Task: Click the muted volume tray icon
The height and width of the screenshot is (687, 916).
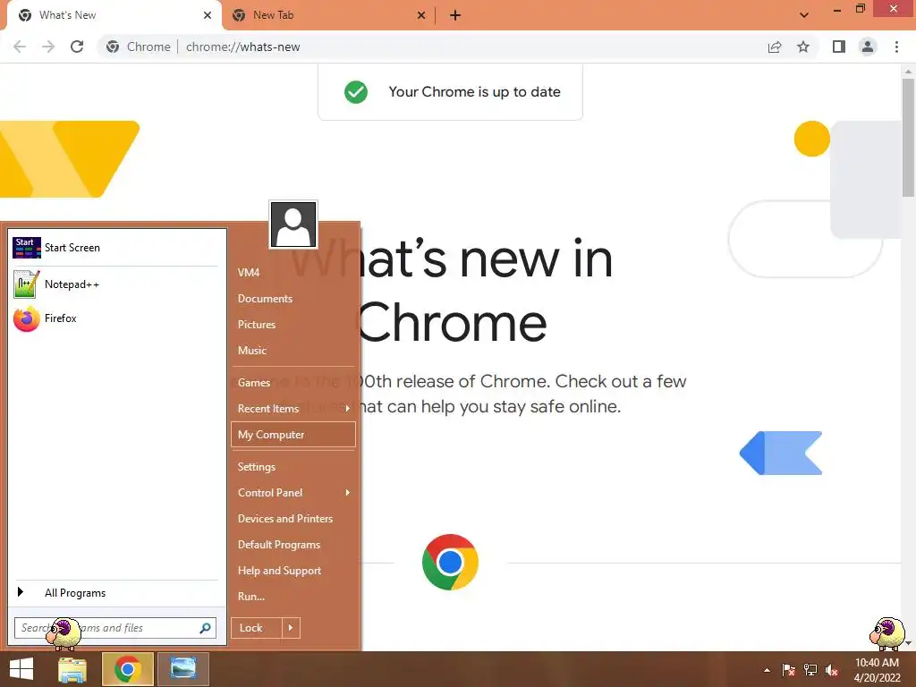Action: click(x=832, y=670)
